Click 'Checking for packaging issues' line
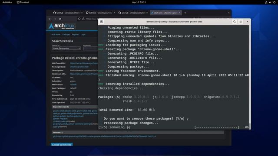This screenshot has width=278, height=156. click(x=136, y=45)
